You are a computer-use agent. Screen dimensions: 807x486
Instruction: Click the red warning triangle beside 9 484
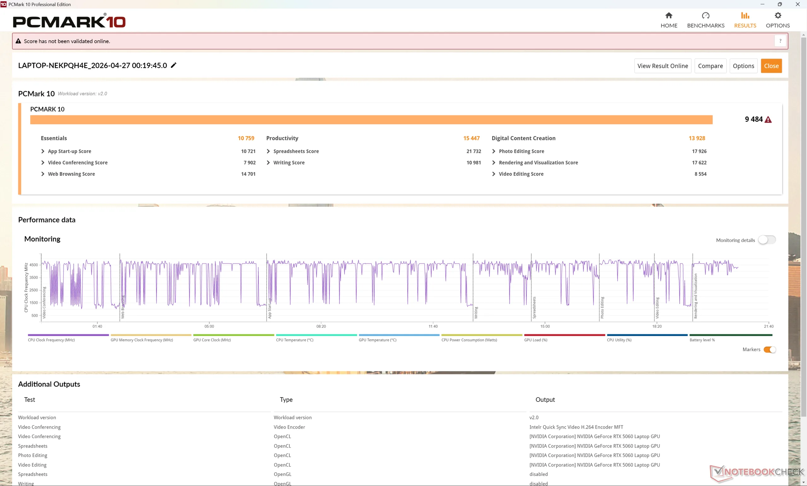(768, 119)
